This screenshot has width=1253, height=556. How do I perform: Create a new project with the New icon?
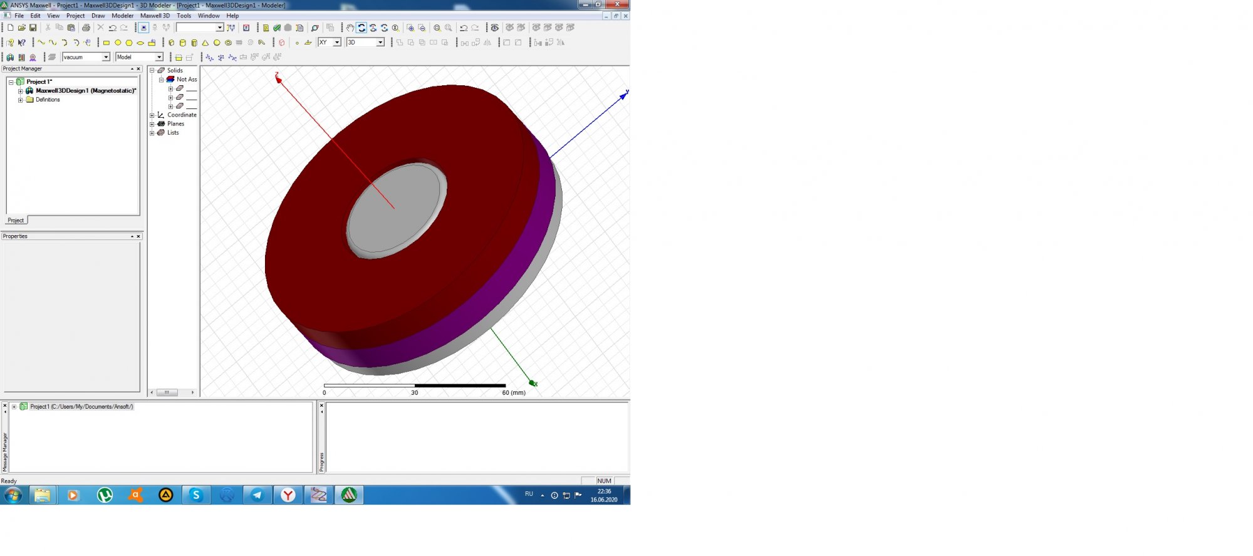pyautogui.click(x=11, y=28)
